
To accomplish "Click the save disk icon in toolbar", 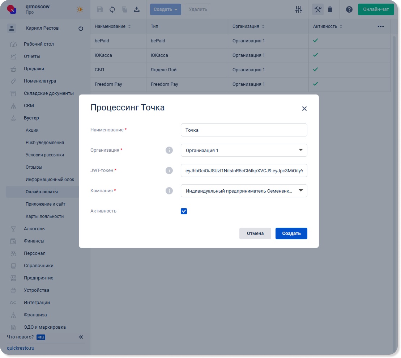I will [100, 9].
